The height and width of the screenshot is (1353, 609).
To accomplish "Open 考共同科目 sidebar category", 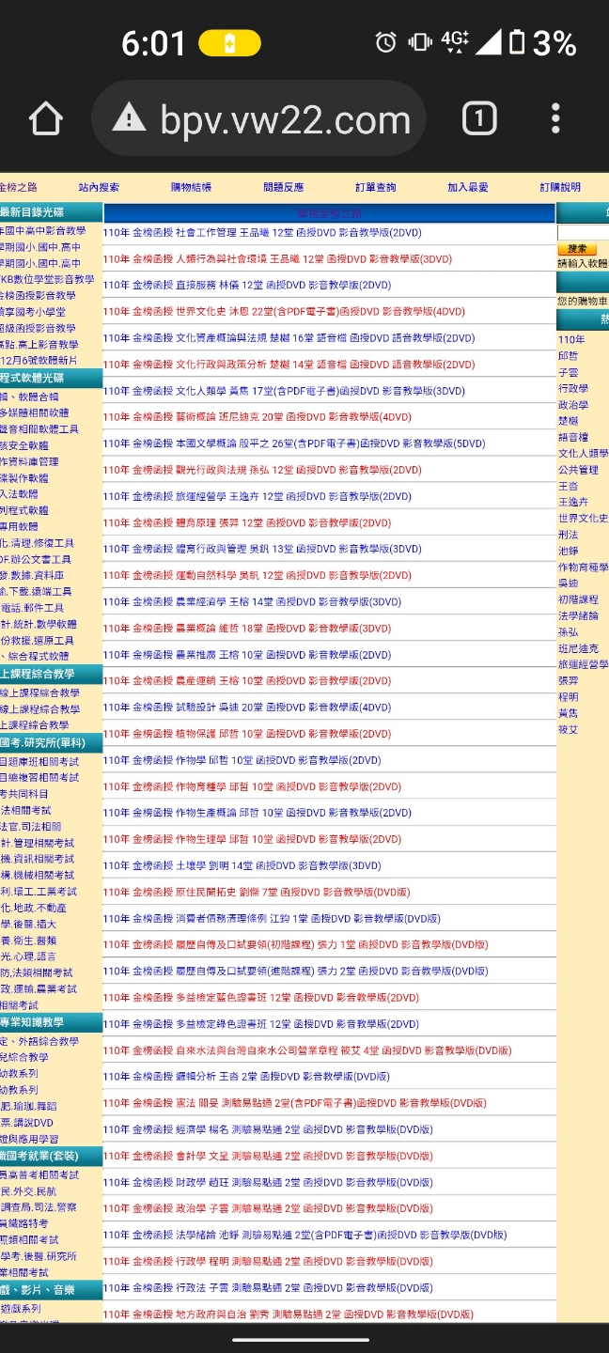I will click(x=25, y=794).
